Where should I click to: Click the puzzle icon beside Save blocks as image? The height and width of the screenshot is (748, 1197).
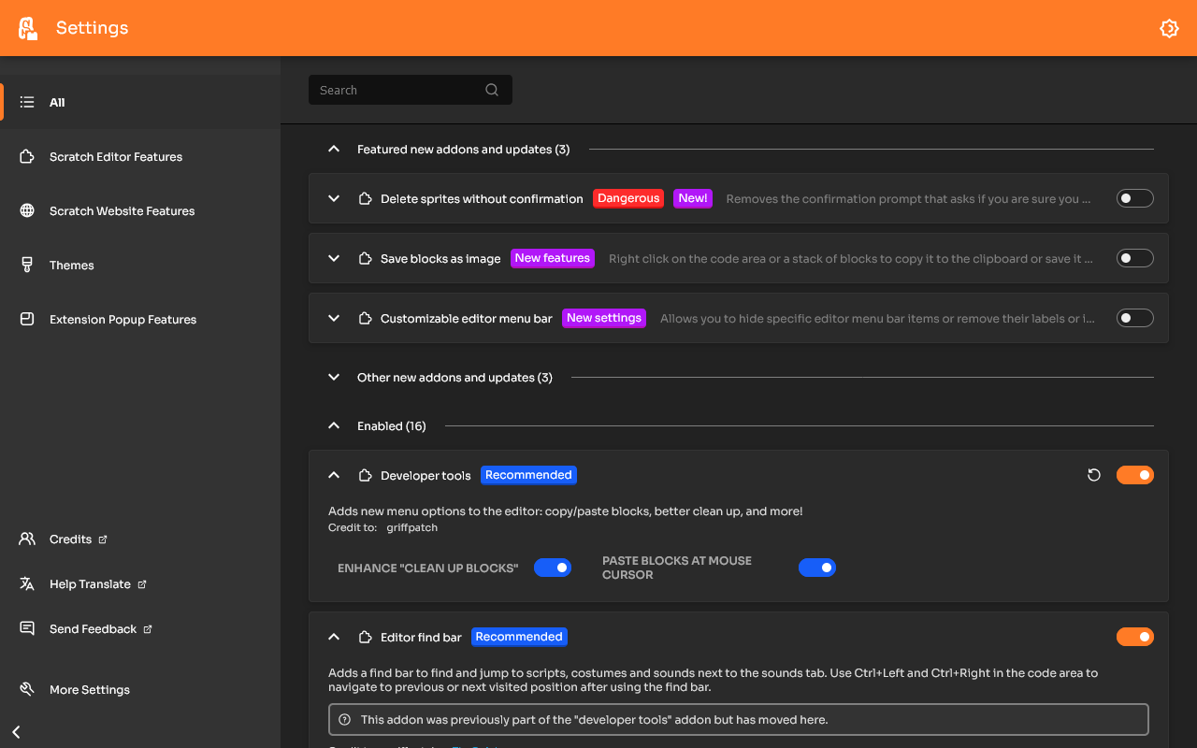click(x=366, y=258)
